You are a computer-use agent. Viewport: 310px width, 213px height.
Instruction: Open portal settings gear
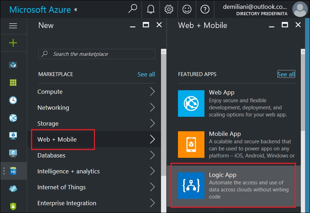[x=169, y=9]
